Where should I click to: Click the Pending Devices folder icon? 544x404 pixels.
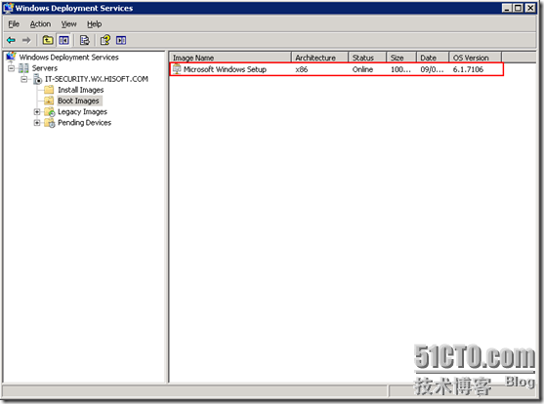pyautogui.click(x=50, y=123)
